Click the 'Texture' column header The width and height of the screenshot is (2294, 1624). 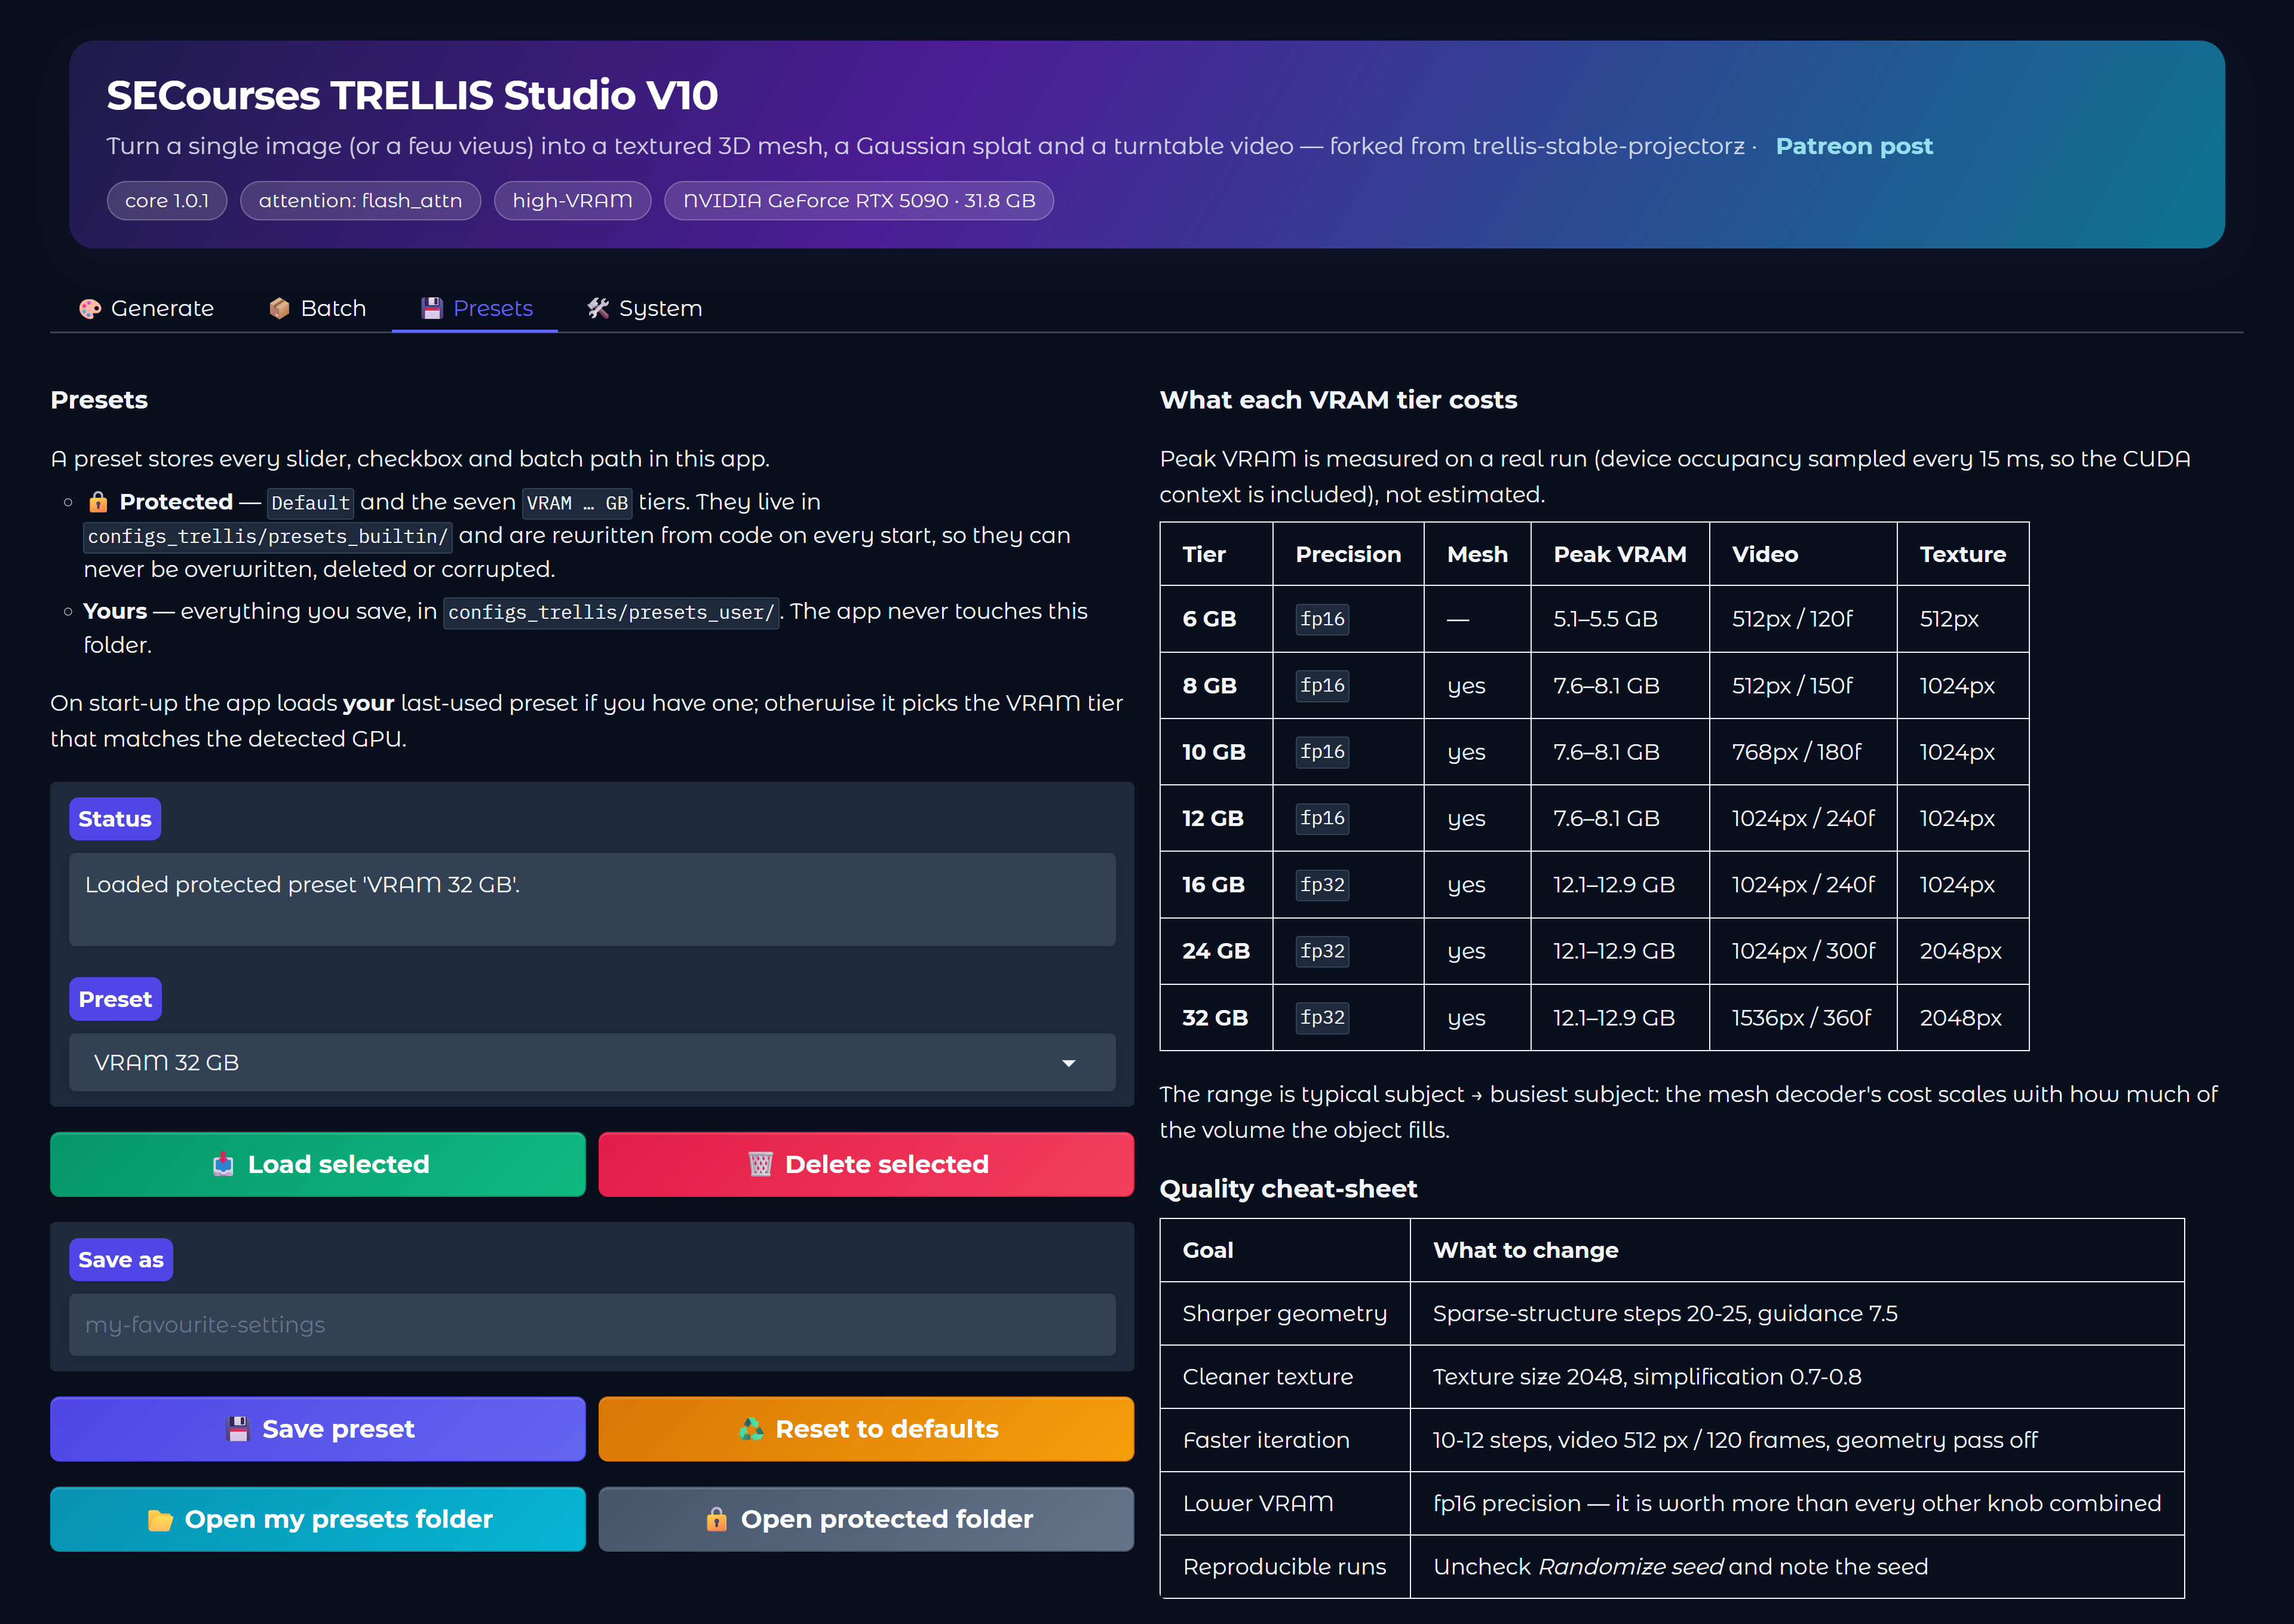pos(1963,554)
